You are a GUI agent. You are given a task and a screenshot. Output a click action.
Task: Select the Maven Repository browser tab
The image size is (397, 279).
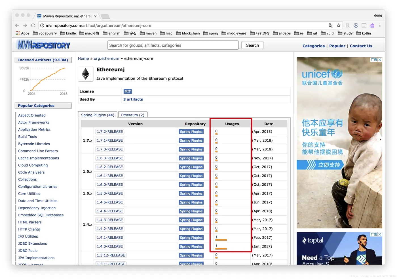pyautogui.click(x=67, y=16)
